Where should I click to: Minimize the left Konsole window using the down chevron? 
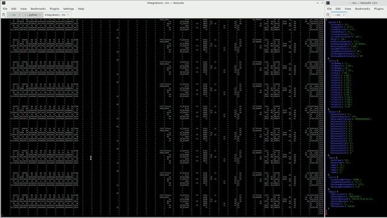tap(317, 3)
